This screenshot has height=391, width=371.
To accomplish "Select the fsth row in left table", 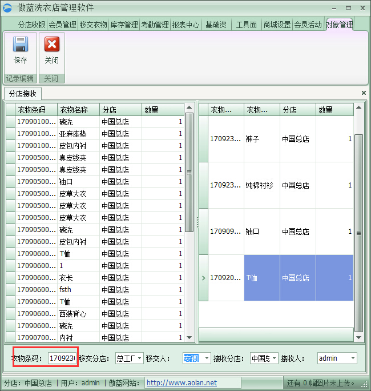I will click(95, 290).
